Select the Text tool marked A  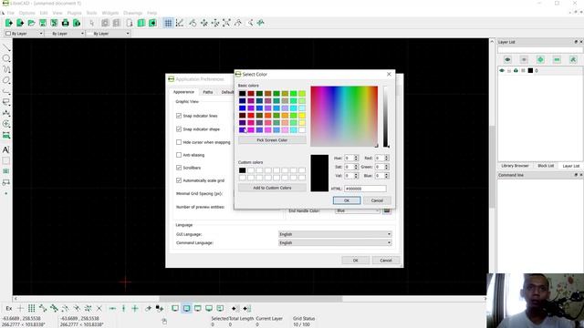[6, 149]
